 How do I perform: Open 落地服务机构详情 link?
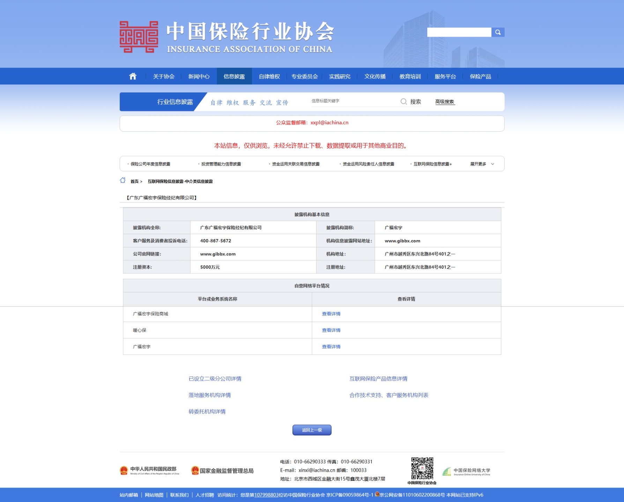coord(209,395)
